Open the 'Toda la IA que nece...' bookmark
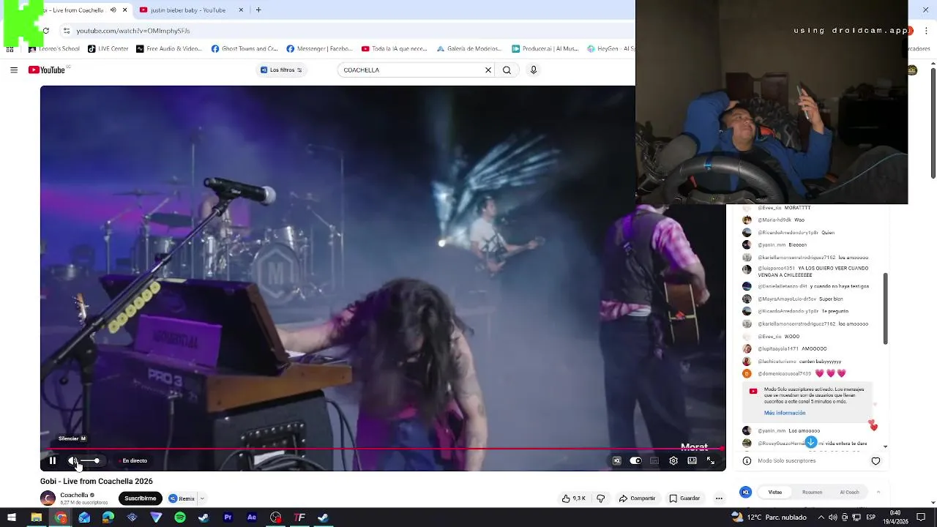937x527 pixels. point(395,49)
